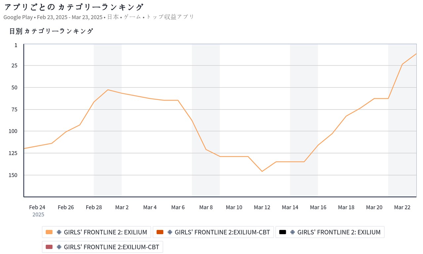Hide the top-row EXILIUM-CBT series label
423x254 pixels.
tap(222, 232)
